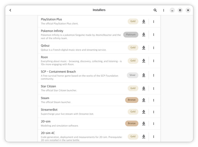The width and height of the screenshot is (198, 147).
Task: Show the Qobuz options menu
Action: (x=154, y=48)
